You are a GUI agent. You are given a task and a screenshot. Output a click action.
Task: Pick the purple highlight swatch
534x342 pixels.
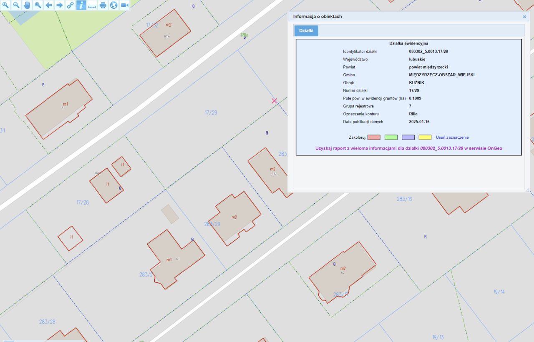pos(408,137)
